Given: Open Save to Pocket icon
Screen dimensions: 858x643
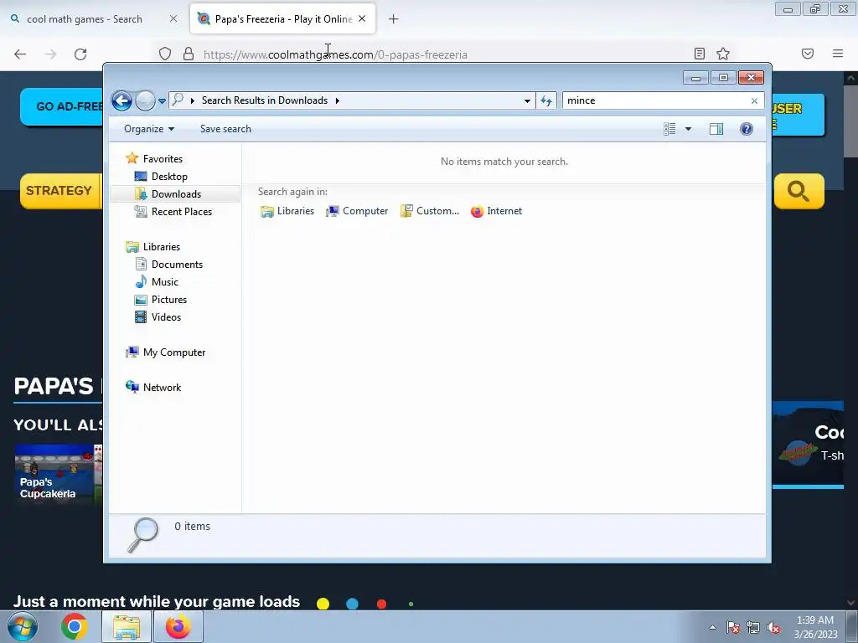Looking at the screenshot, I should coord(808,54).
